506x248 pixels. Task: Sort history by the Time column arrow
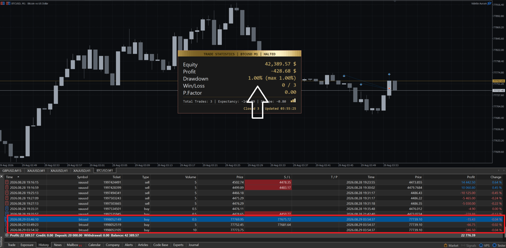(18, 177)
